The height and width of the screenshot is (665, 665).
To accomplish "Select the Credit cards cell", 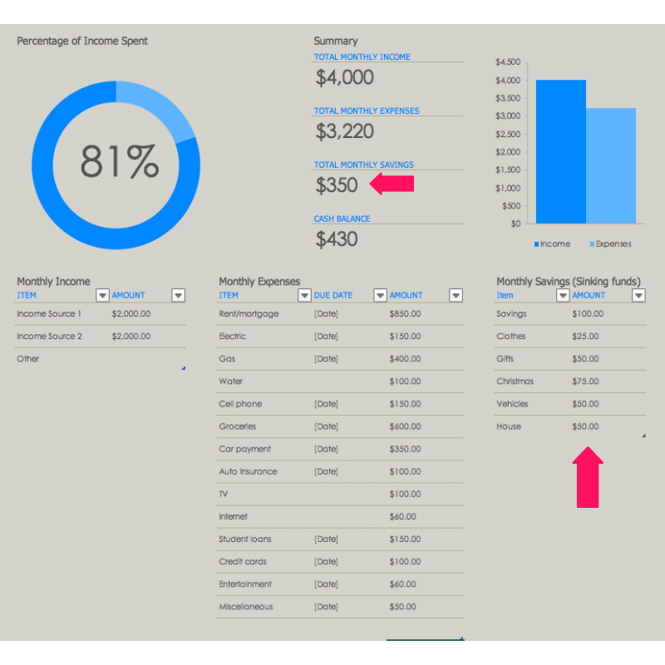I will tap(243, 561).
